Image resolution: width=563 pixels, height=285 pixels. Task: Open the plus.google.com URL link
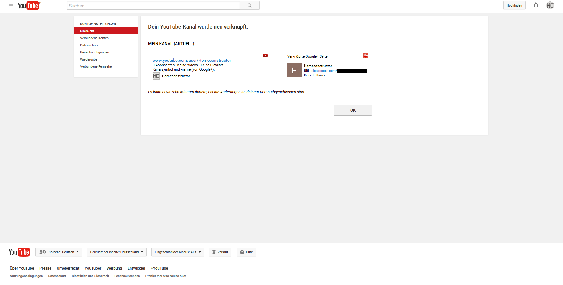(x=324, y=71)
